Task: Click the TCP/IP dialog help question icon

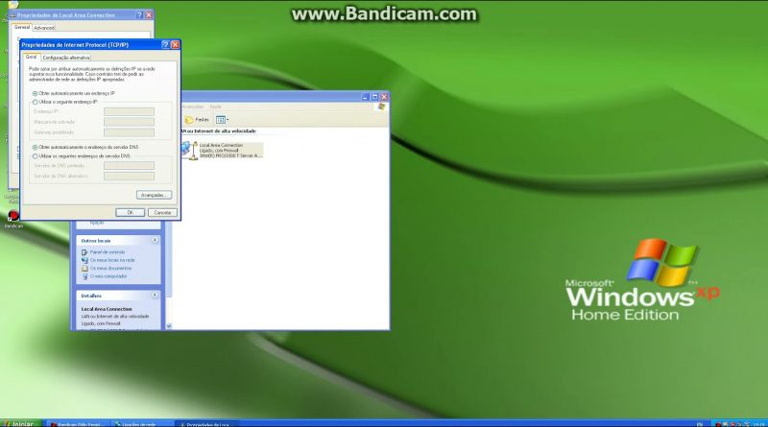Action: coord(165,44)
